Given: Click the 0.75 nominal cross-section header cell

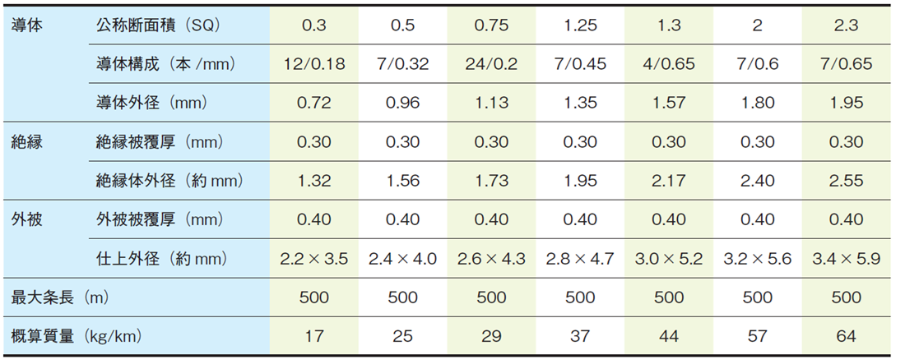Looking at the screenshot, I should click(x=491, y=25).
